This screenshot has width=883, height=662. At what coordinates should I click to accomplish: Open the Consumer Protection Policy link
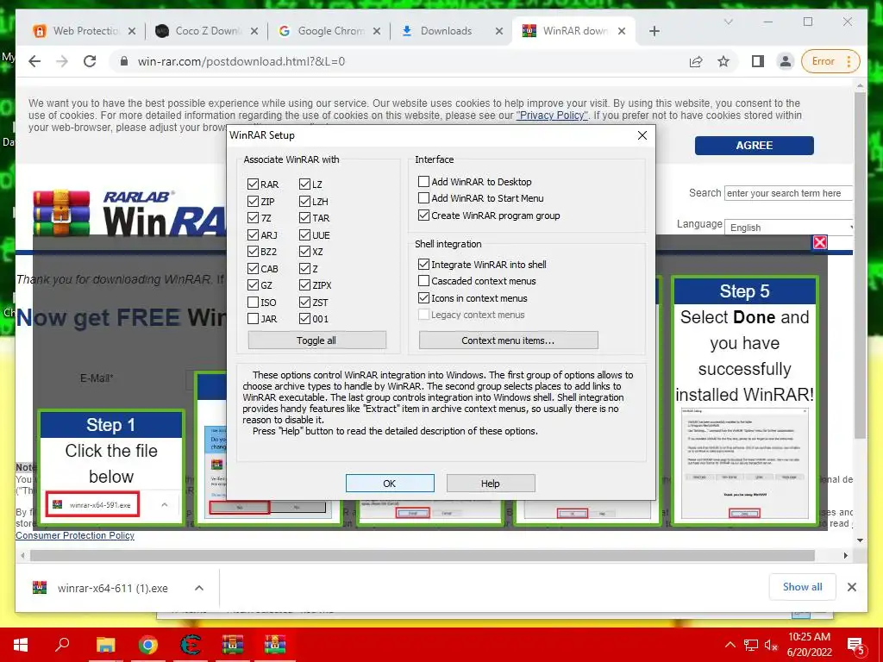point(75,535)
